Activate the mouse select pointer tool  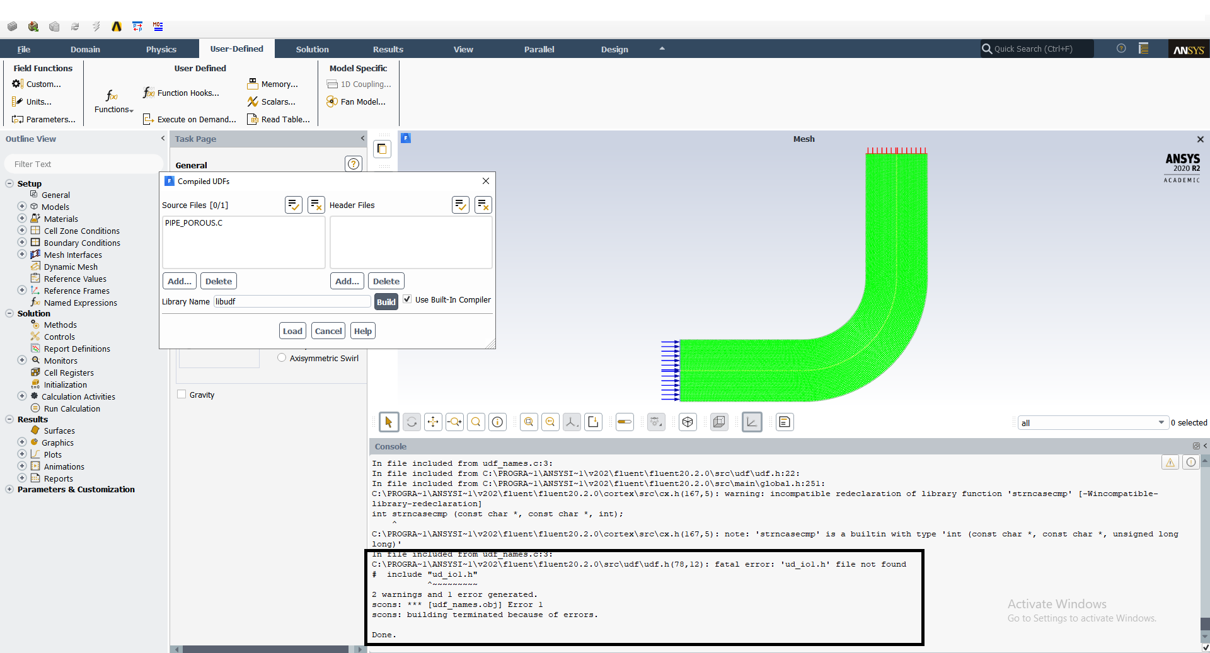pos(389,422)
